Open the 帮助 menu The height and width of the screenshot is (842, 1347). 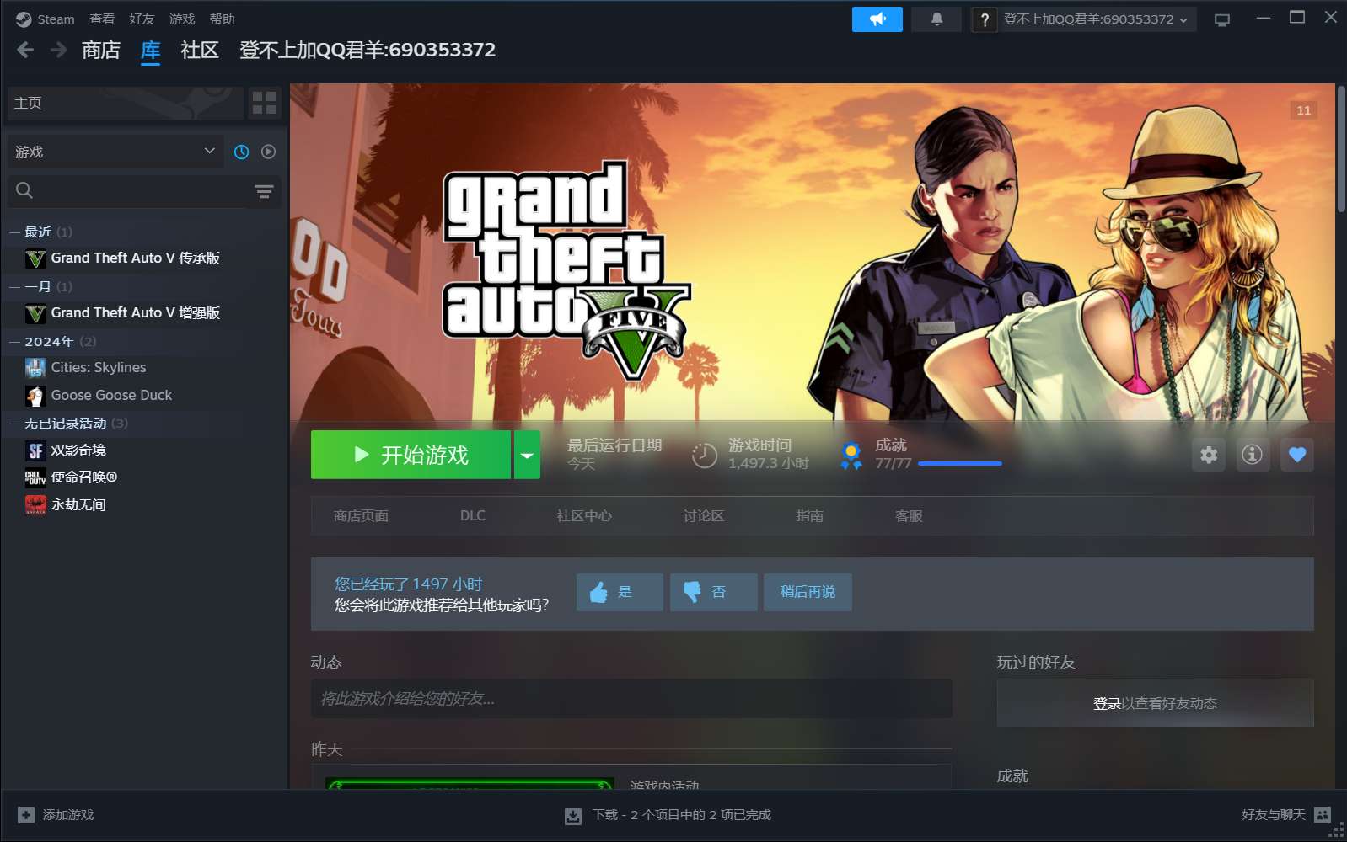click(x=223, y=19)
